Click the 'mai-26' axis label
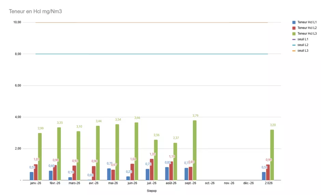This screenshot has width=321, height=195. (113, 183)
